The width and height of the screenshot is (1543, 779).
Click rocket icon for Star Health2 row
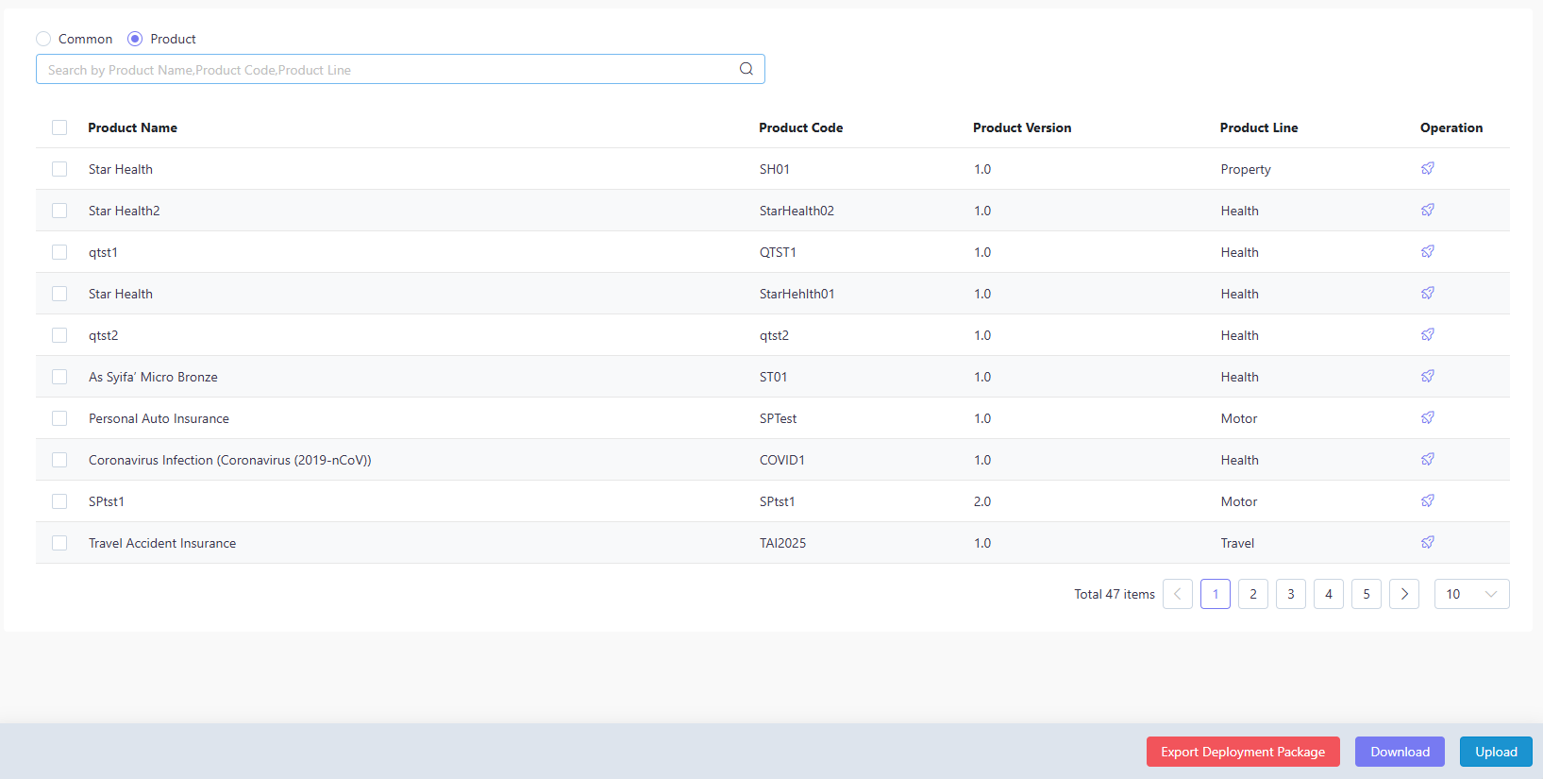(1428, 210)
